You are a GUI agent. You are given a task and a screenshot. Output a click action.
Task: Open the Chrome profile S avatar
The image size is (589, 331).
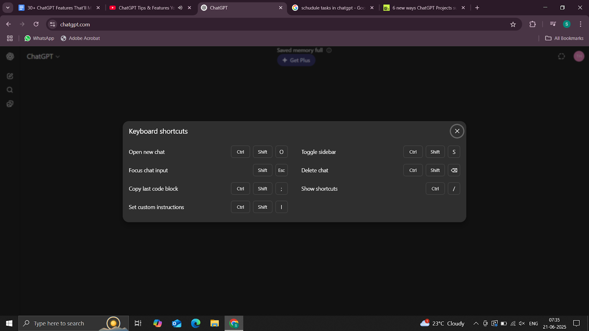point(567,24)
